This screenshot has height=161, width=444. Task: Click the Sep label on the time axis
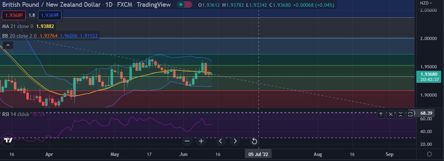(389, 154)
